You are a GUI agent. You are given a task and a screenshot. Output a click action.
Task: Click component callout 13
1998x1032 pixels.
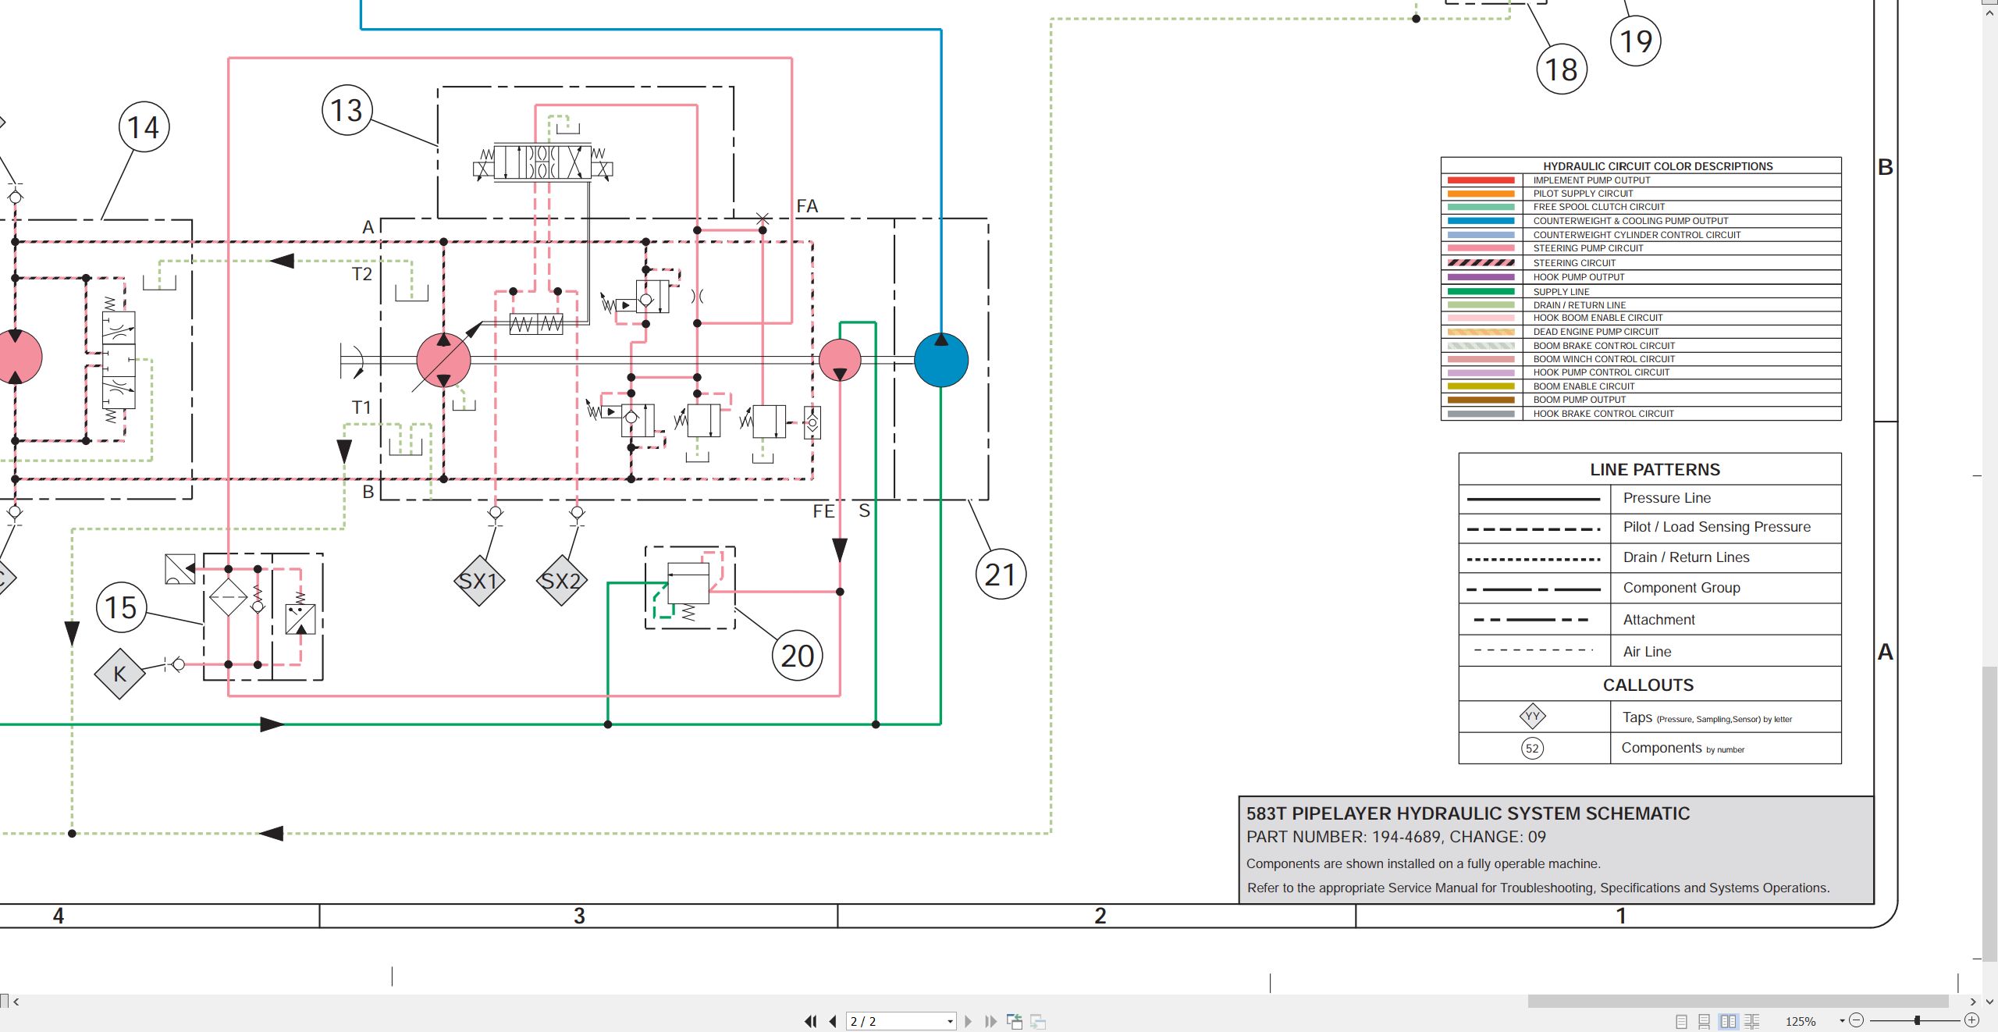tap(347, 110)
